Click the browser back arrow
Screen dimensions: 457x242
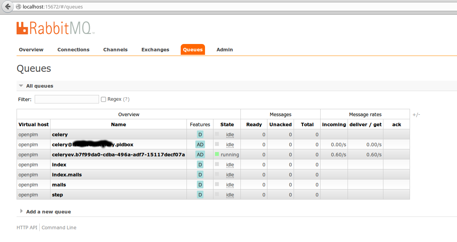(7, 7)
